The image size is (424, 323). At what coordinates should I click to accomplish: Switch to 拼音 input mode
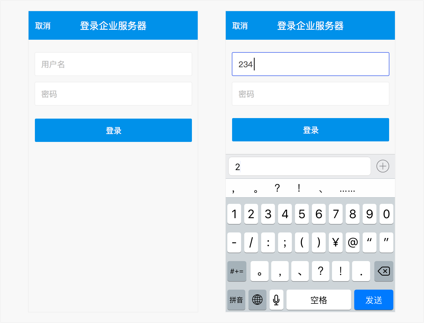[x=236, y=300]
